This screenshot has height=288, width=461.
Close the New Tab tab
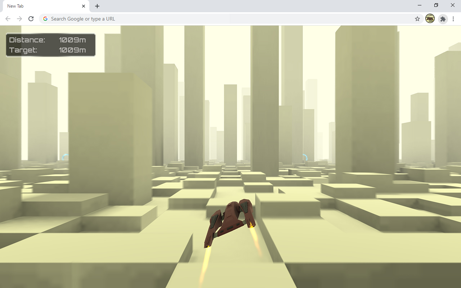(x=84, y=6)
